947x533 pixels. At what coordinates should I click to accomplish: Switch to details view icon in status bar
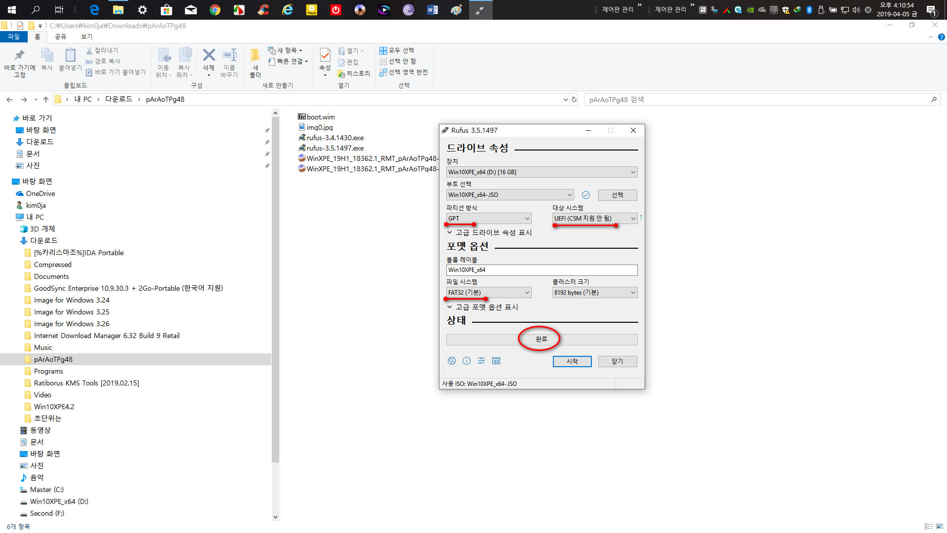tap(928, 526)
